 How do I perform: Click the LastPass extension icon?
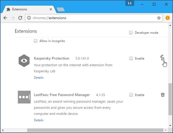pyautogui.click(x=24, y=97)
